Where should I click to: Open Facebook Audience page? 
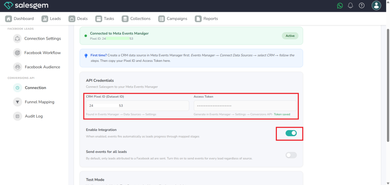click(43, 67)
